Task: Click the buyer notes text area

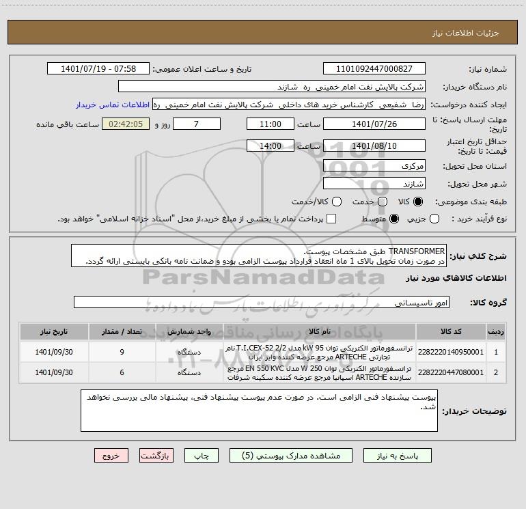Action: coord(259,411)
